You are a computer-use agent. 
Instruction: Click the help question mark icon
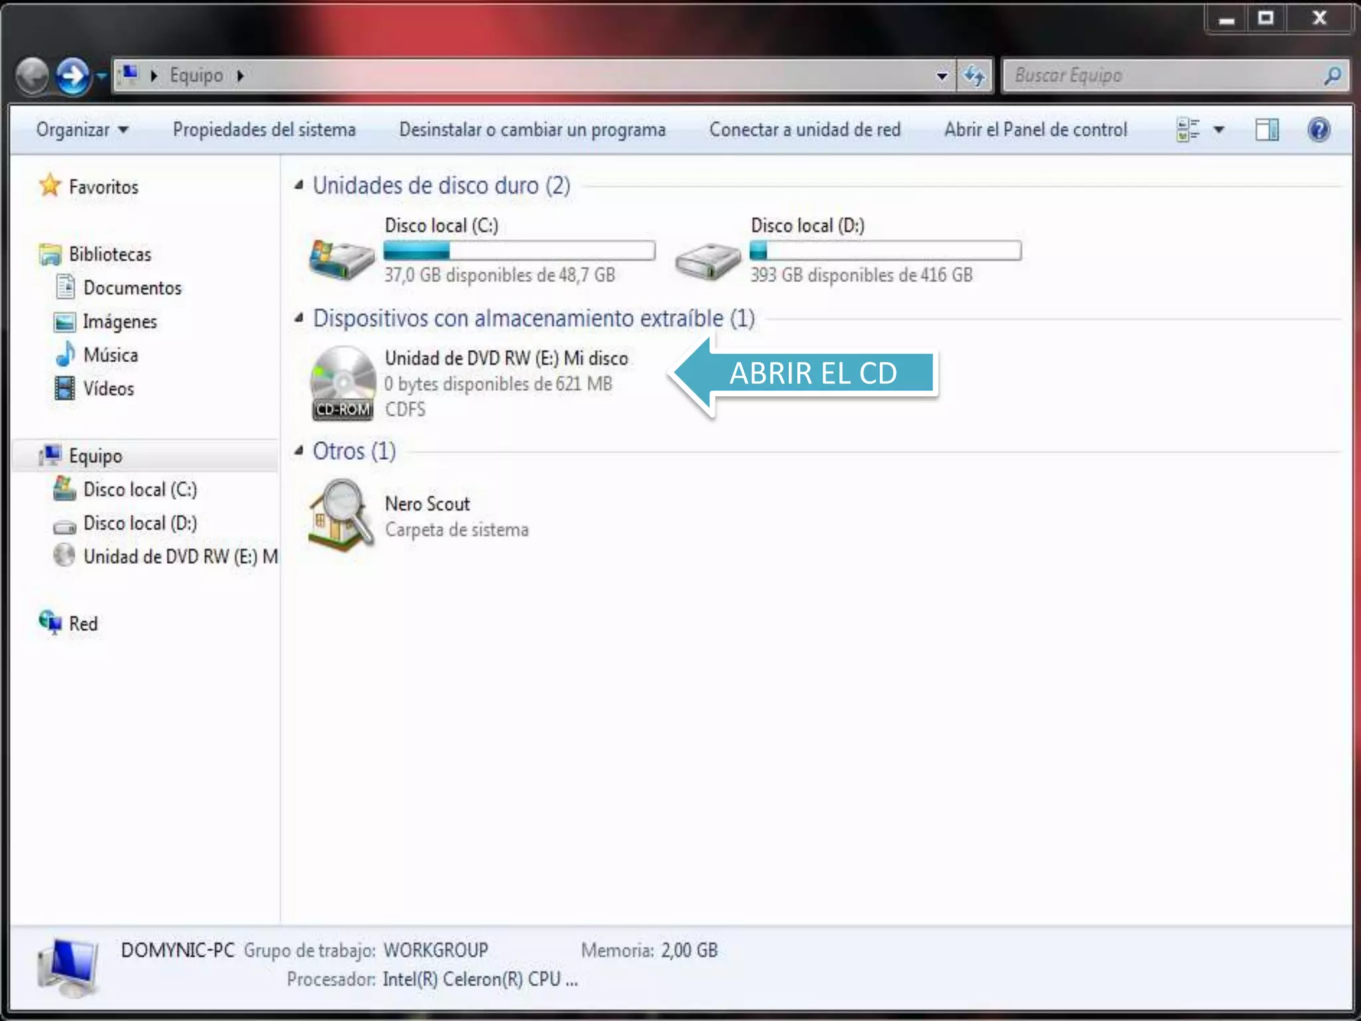point(1318,130)
